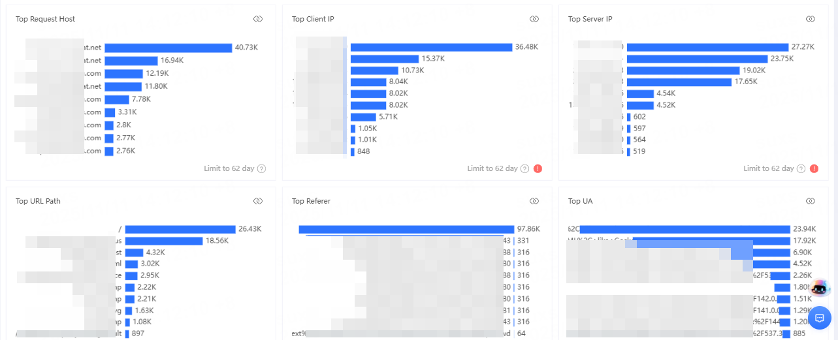Click the help icon in Top Server IP panel
Image resolution: width=838 pixels, height=340 pixels.
coord(801,168)
